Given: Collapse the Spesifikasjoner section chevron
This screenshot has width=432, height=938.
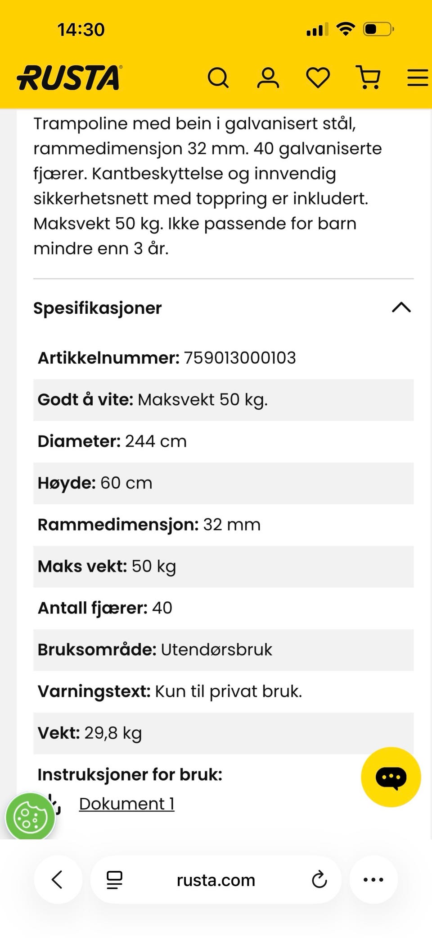Looking at the screenshot, I should click(x=401, y=307).
